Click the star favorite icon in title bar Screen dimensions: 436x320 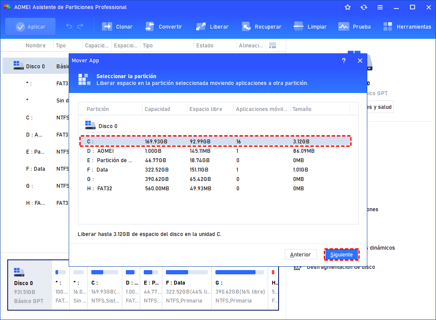pos(348,7)
